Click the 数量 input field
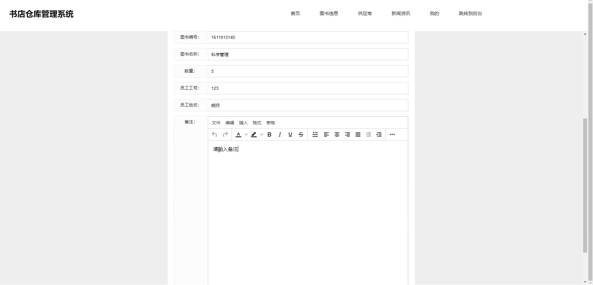 308,71
